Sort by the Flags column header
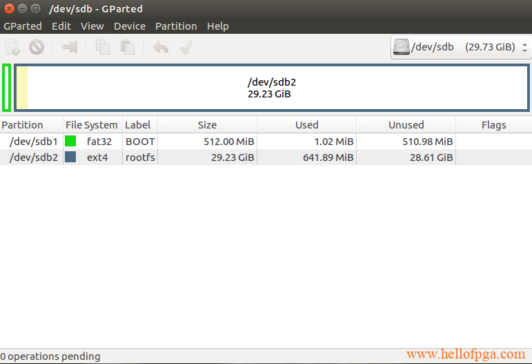Image resolution: width=532 pixels, height=364 pixels. coord(494,125)
